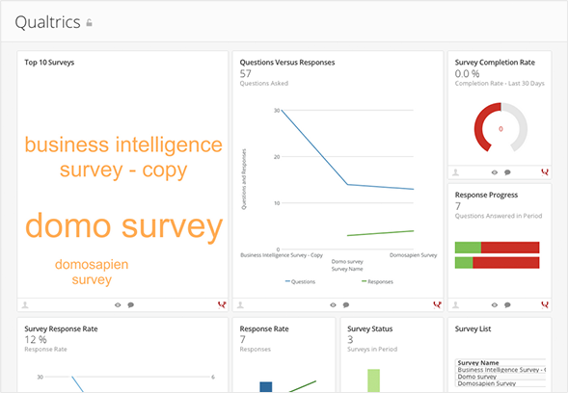Click the '0.0 %' completion rate value
Image resolution: width=568 pixels, height=393 pixels.
point(467,73)
